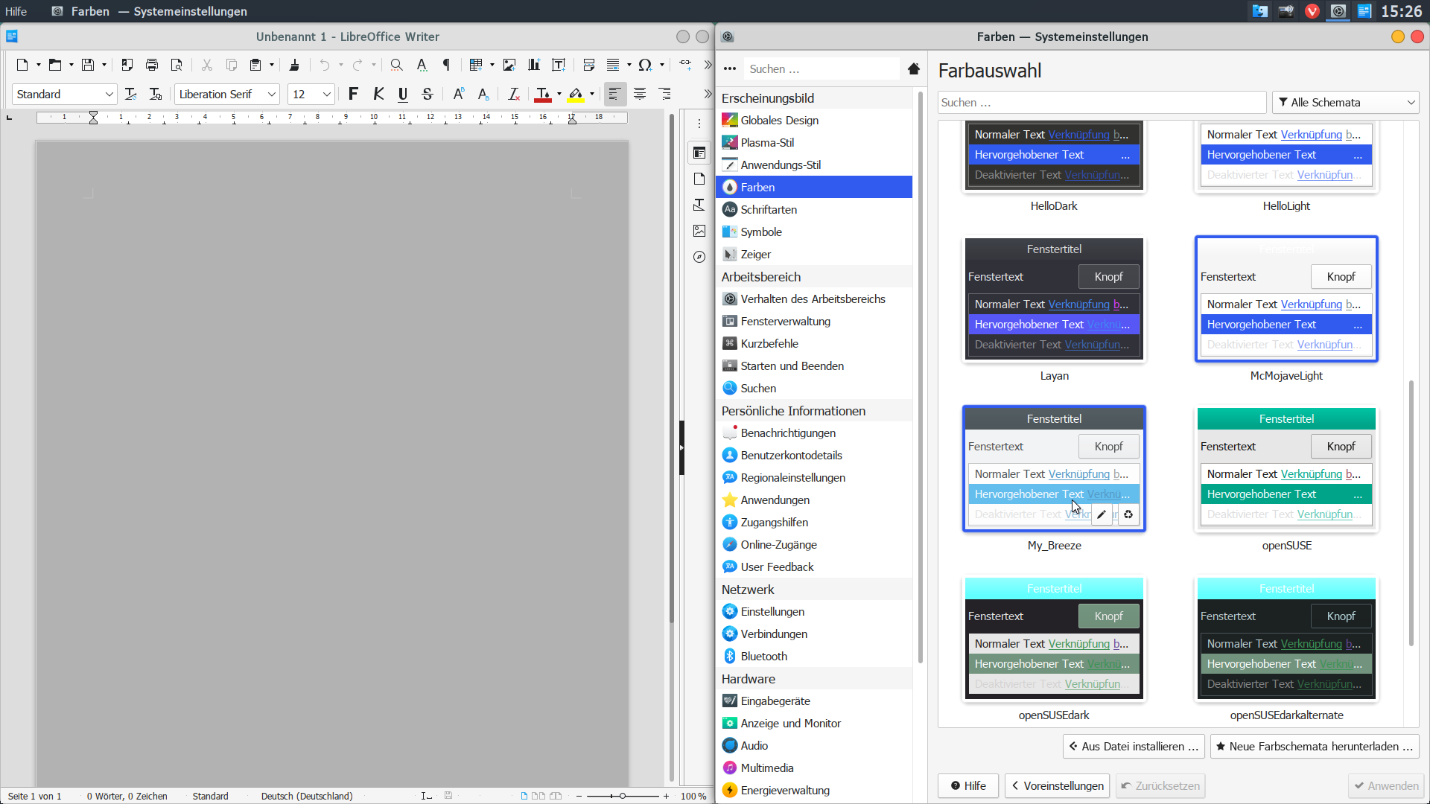Open the Hilfe menu in top panel
The image size is (1430, 804).
(x=16, y=11)
